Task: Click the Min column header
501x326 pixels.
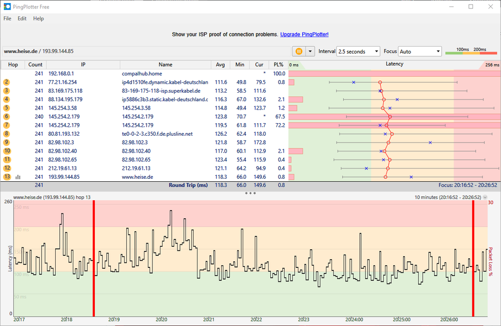Action: [240, 65]
